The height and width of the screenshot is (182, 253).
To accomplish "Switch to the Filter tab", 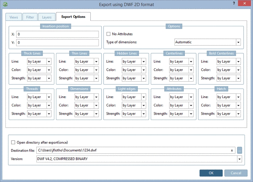I will 30,17.
